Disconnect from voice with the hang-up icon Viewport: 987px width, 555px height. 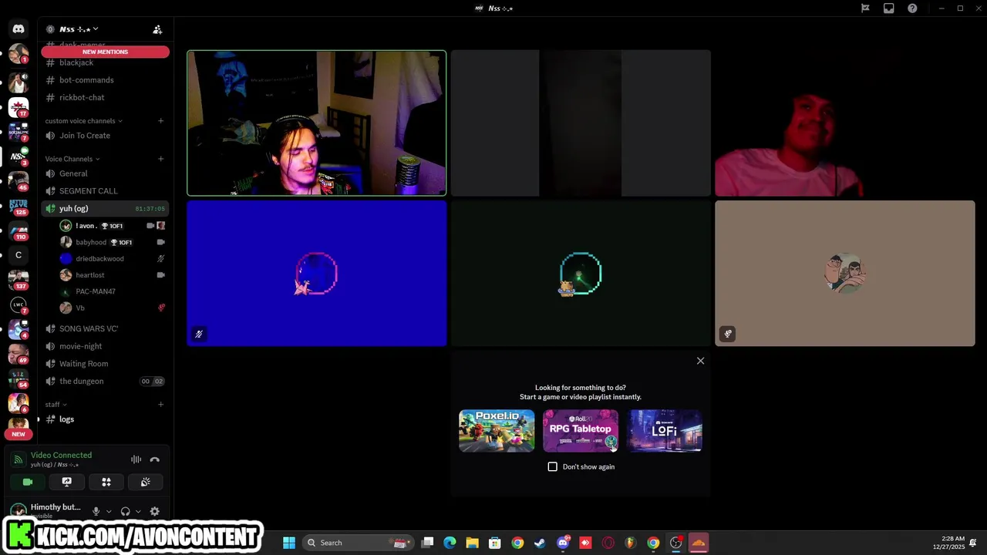(155, 459)
